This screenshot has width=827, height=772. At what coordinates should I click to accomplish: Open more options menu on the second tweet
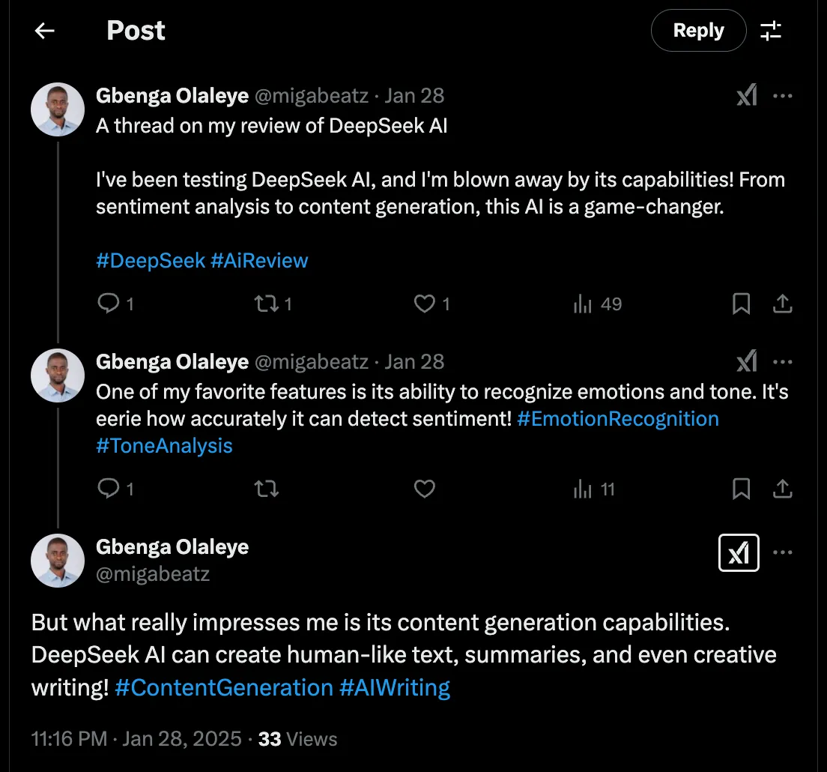784,361
